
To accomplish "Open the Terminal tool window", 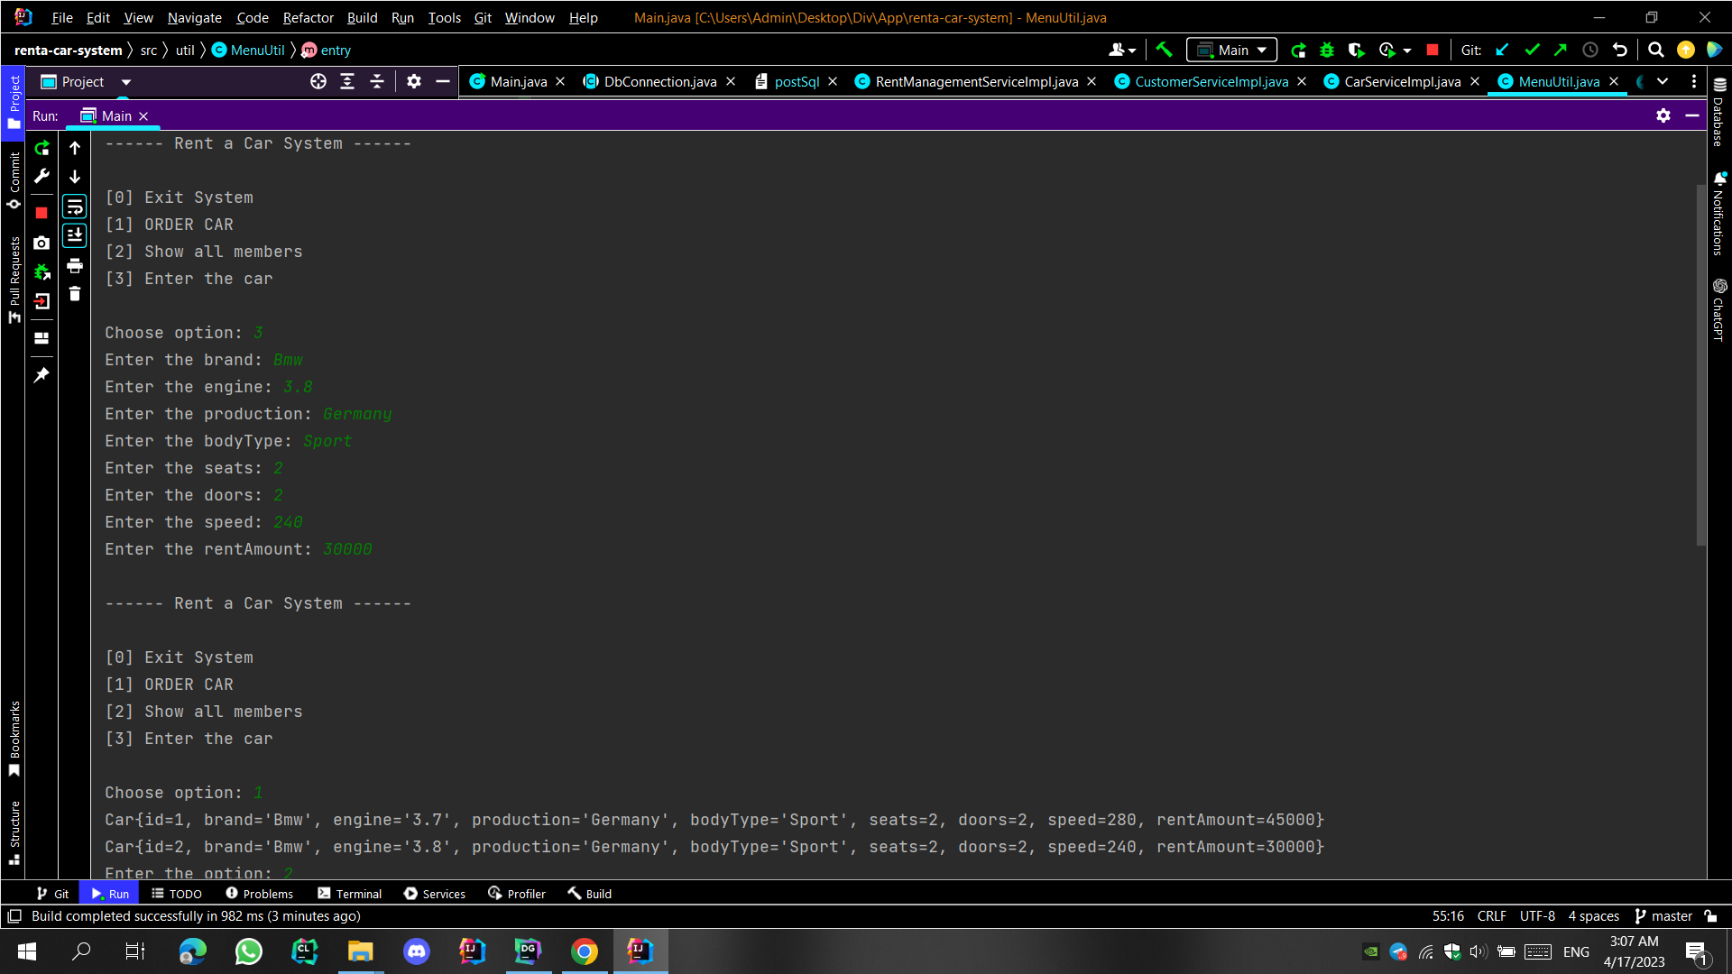I will tap(350, 894).
